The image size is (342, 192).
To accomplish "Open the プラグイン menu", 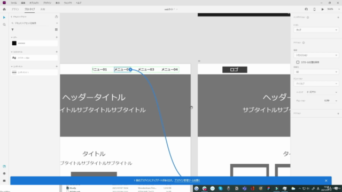I will pyautogui.click(x=47, y=3).
